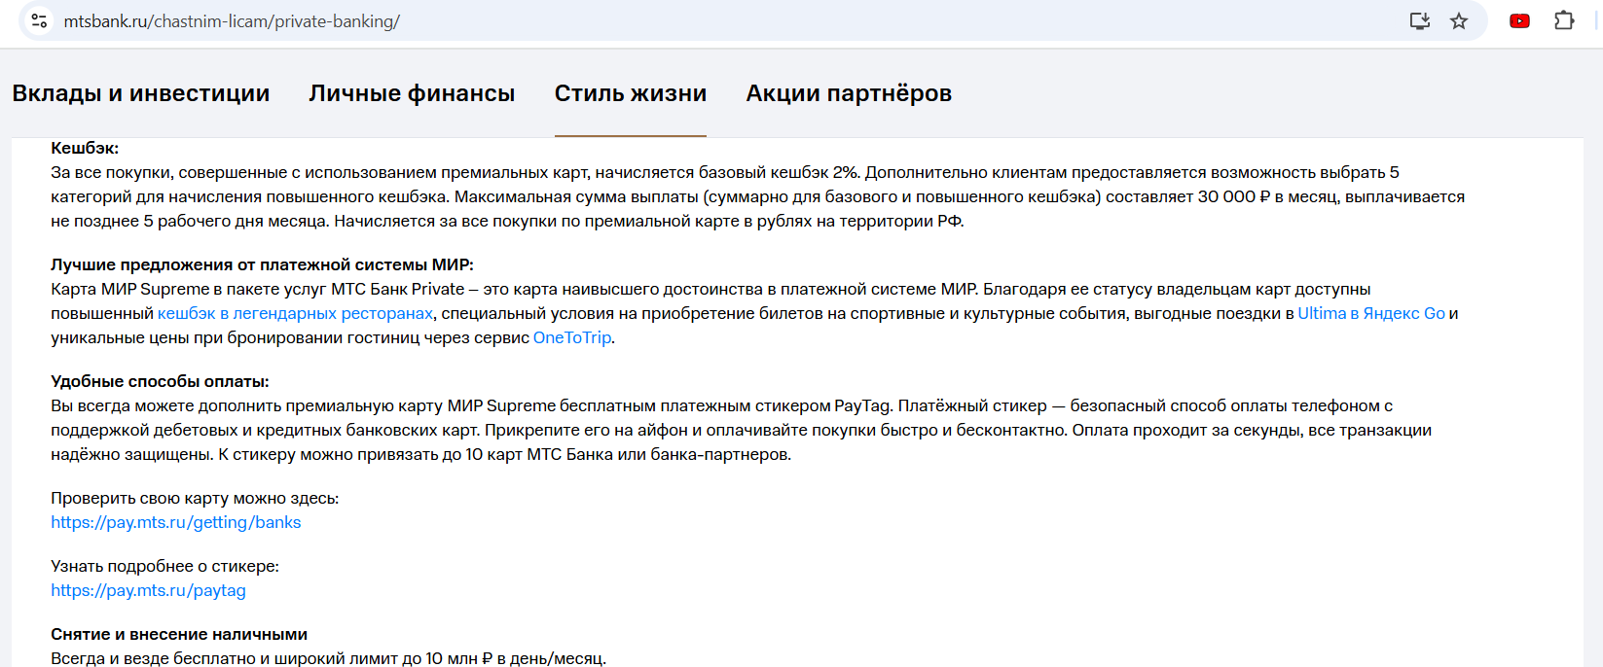
Task: Switch to the Вклады и инвестиции tab
Action: pos(141,93)
